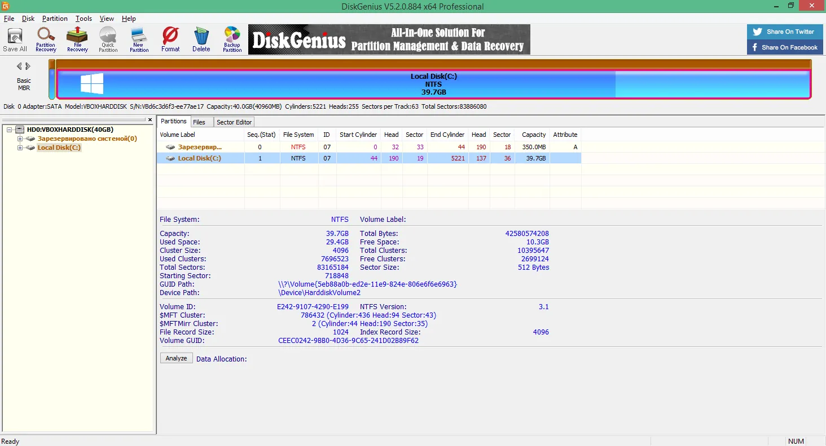Click the DiskGenius banner ad

pyautogui.click(x=389, y=39)
